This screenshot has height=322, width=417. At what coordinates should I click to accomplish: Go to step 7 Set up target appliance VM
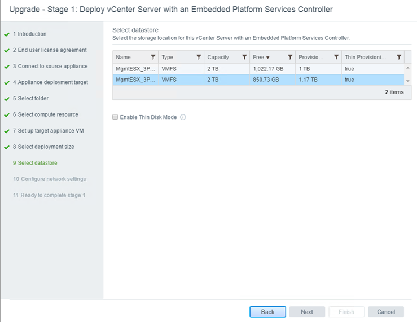pos(49,131)
